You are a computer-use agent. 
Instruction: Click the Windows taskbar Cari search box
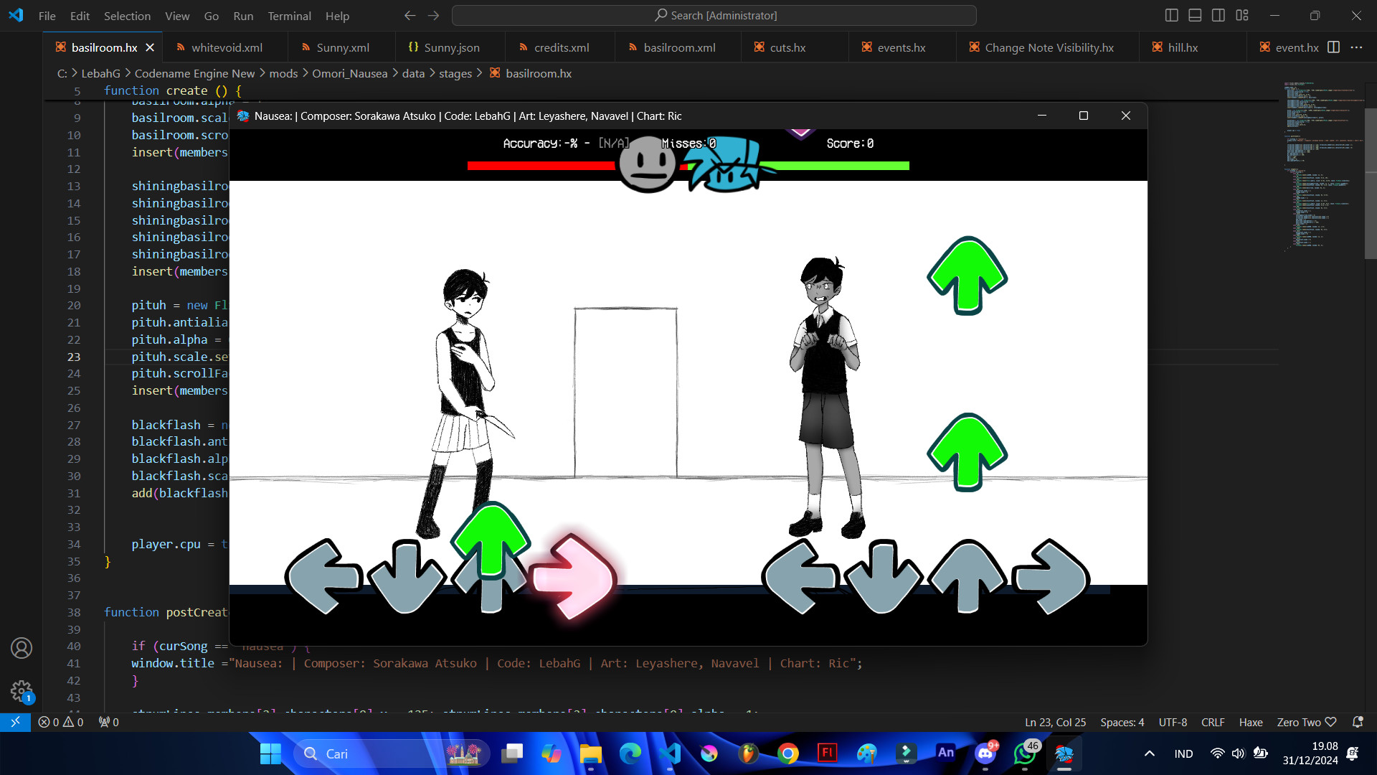(x=392, y=753)
